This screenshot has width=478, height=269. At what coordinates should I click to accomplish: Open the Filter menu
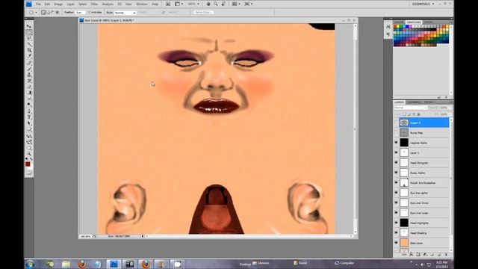click(94, 4)
